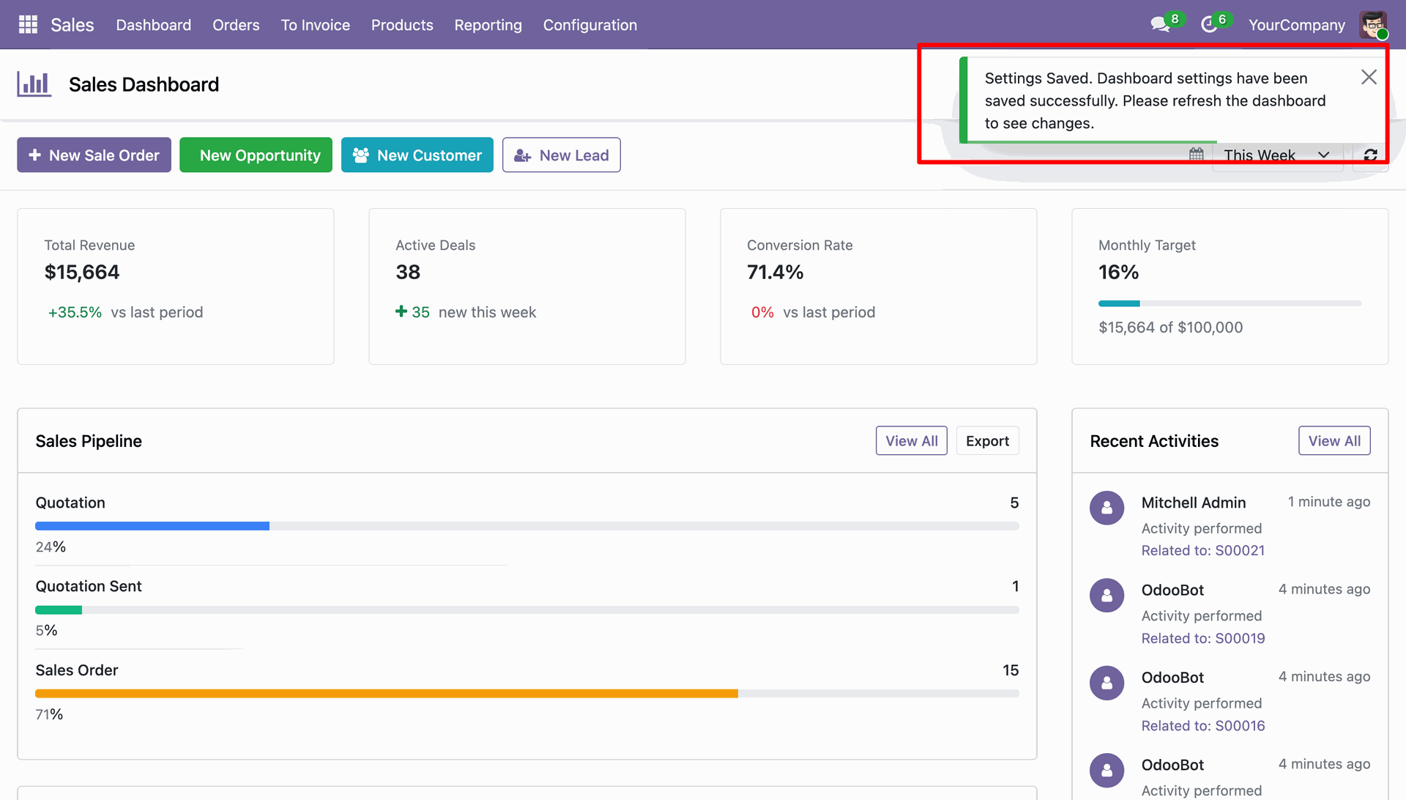
Task: Open the apps grid menu icon
Action: point(28,25)
